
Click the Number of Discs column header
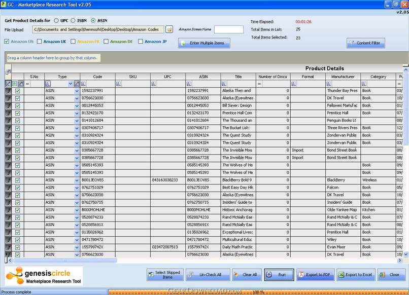point(273,77)
